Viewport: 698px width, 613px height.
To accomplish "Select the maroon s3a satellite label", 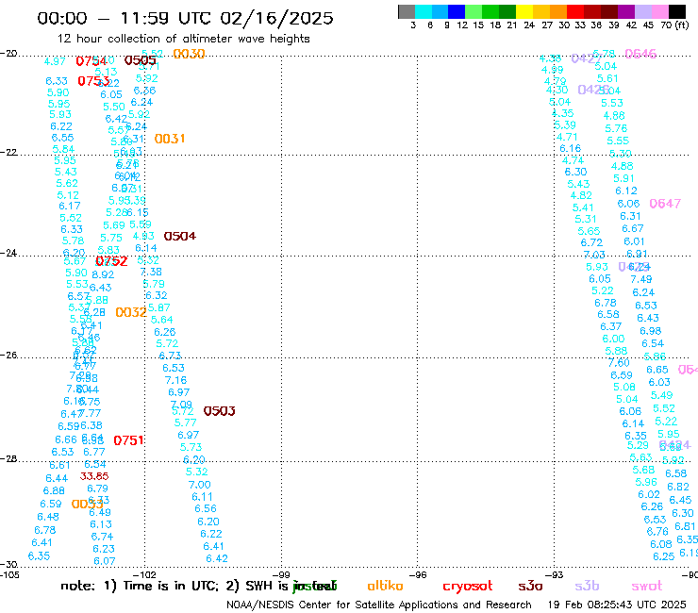I will tap(530, 586).
